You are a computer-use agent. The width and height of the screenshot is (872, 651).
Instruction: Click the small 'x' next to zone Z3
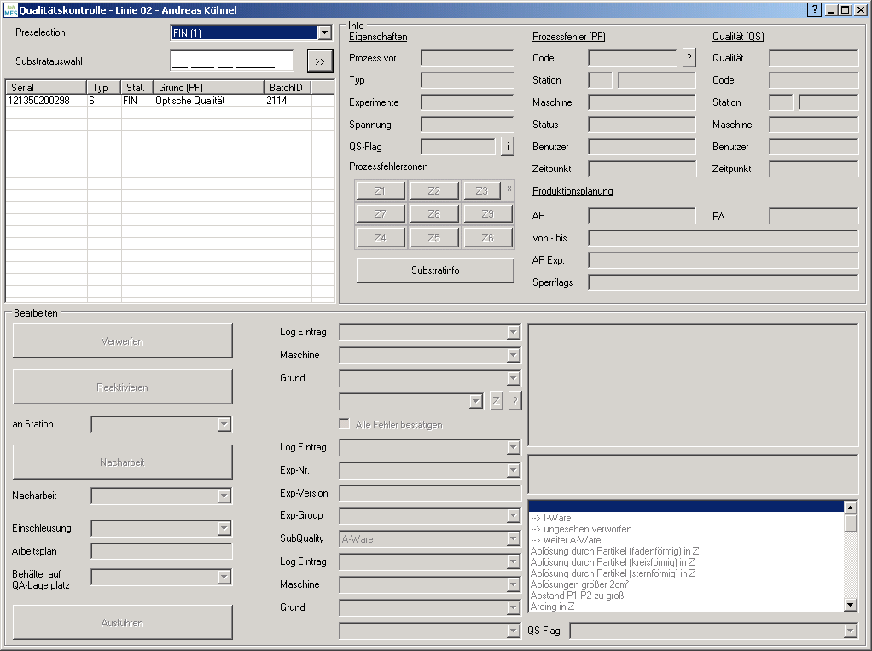click(509, 189)
